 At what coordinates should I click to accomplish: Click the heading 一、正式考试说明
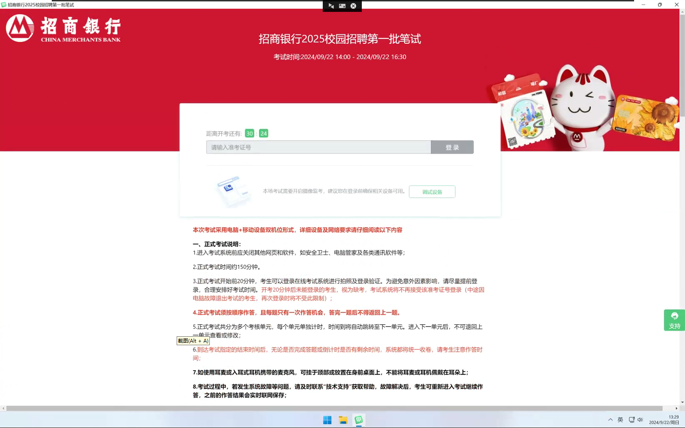tap(217, 244)
